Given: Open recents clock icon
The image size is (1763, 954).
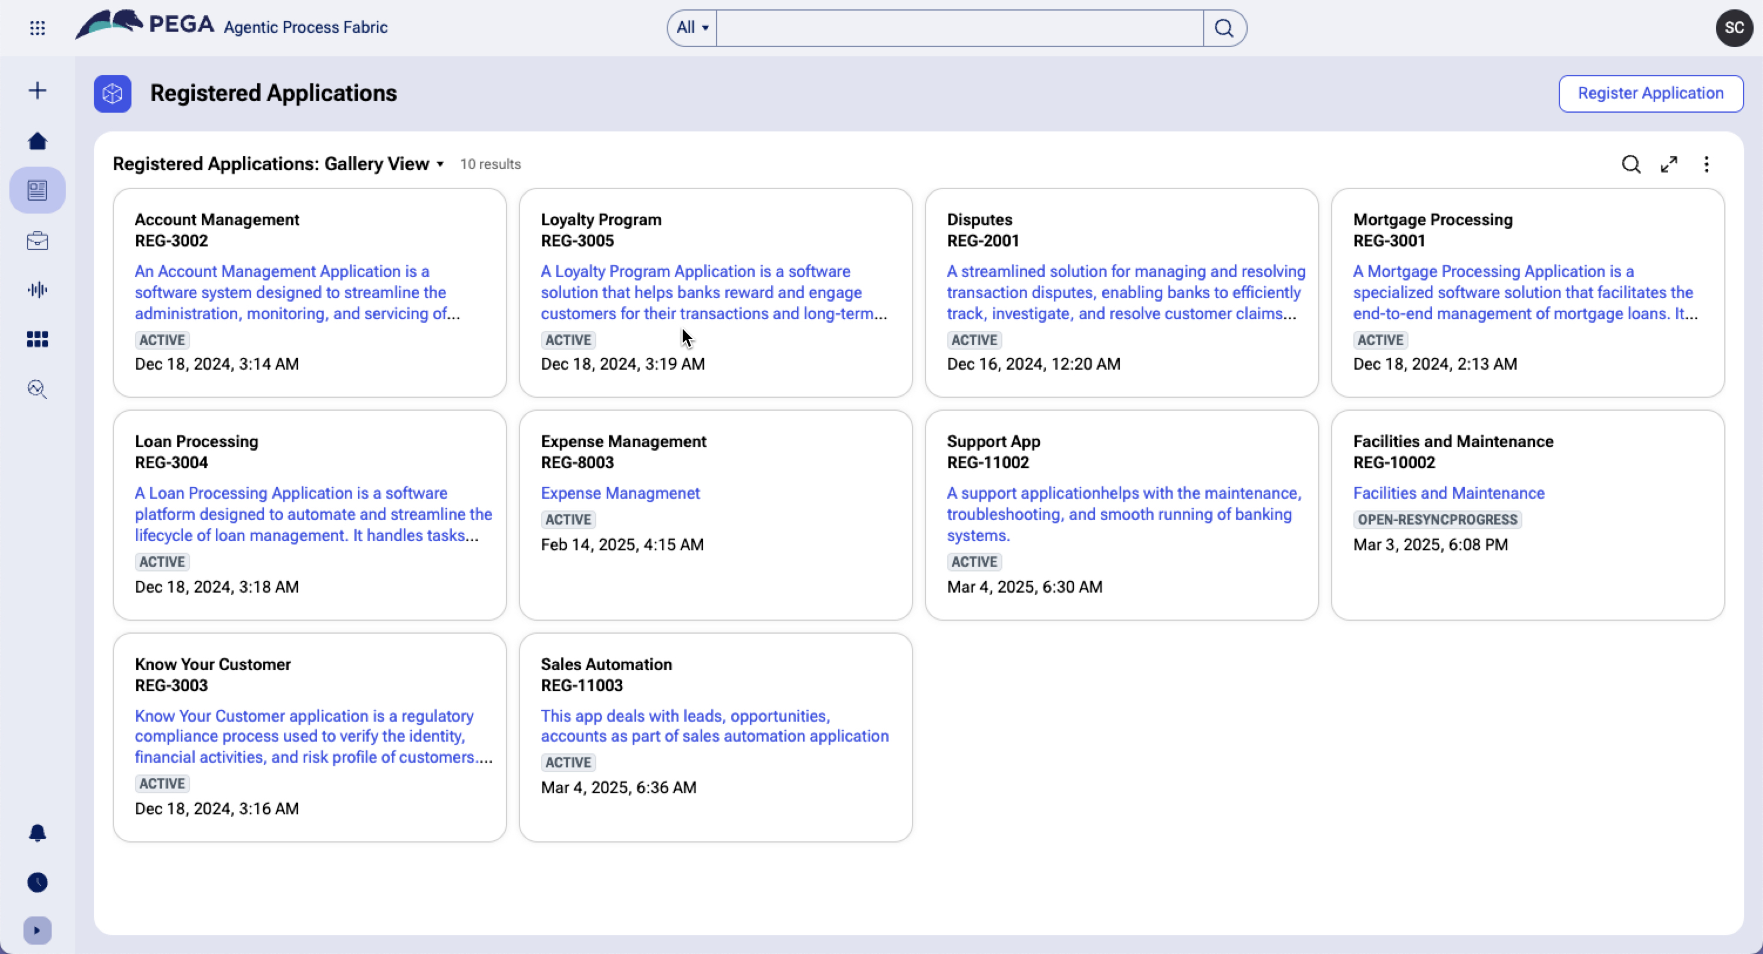Looking at the screenshot, I should pyautogui.click(x=38, y=882).
